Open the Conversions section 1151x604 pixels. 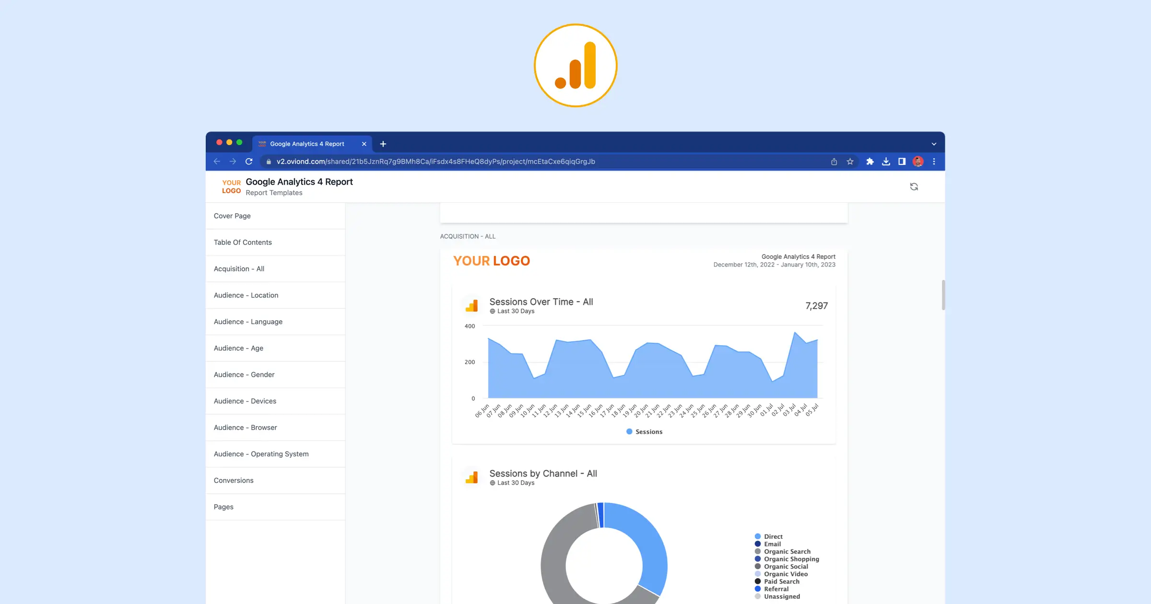pyautogui.click(x=275, y=480)
